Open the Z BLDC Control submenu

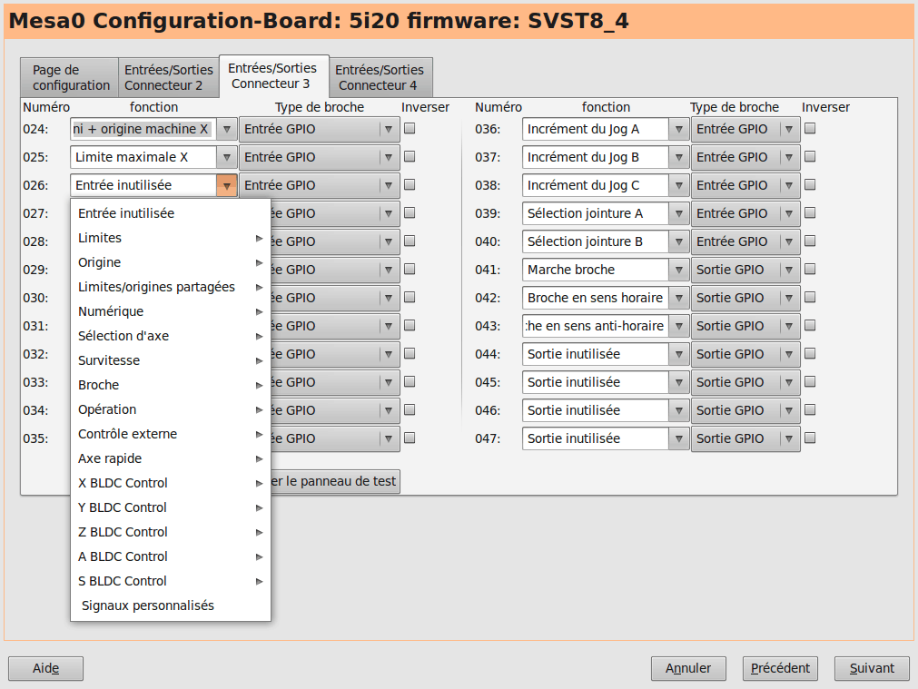click(x=171, y=533)
